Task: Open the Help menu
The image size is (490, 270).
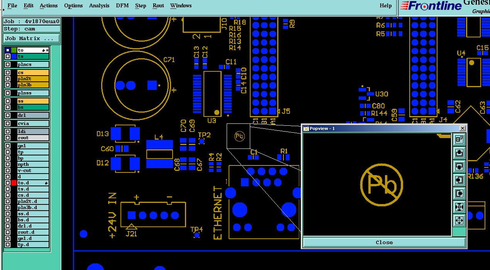Action: pos(385,5)
